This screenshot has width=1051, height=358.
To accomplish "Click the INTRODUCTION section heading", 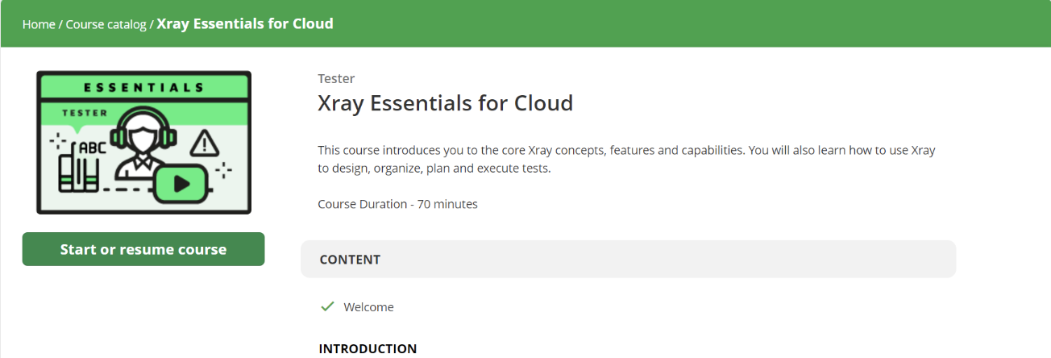I will click(368, 349).
